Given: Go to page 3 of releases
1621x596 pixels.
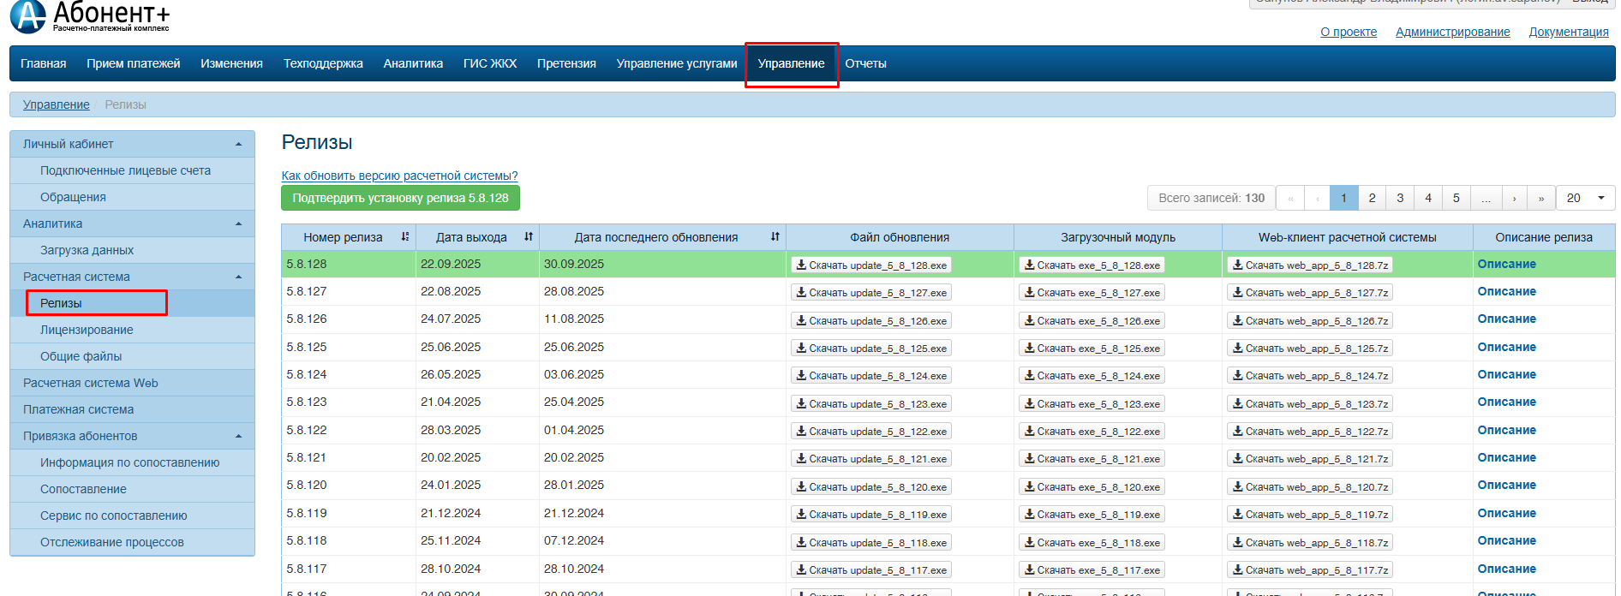Looking at the screenshot, I should click(x=1400, y=198).
